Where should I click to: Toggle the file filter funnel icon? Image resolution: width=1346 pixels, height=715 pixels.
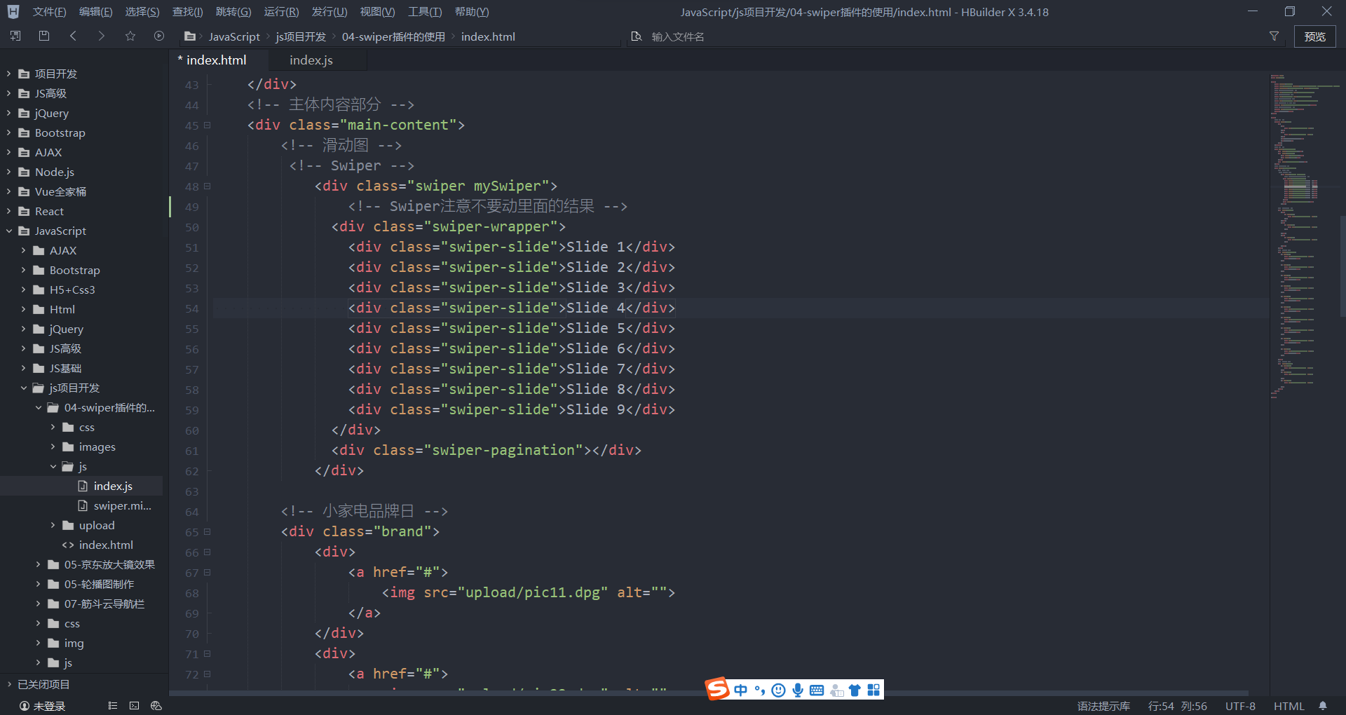click(1274, 36)
